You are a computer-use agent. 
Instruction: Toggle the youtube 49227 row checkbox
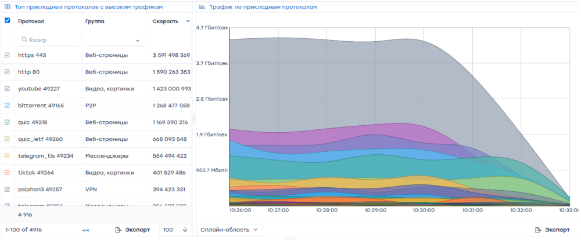click(x=8, y=89)
